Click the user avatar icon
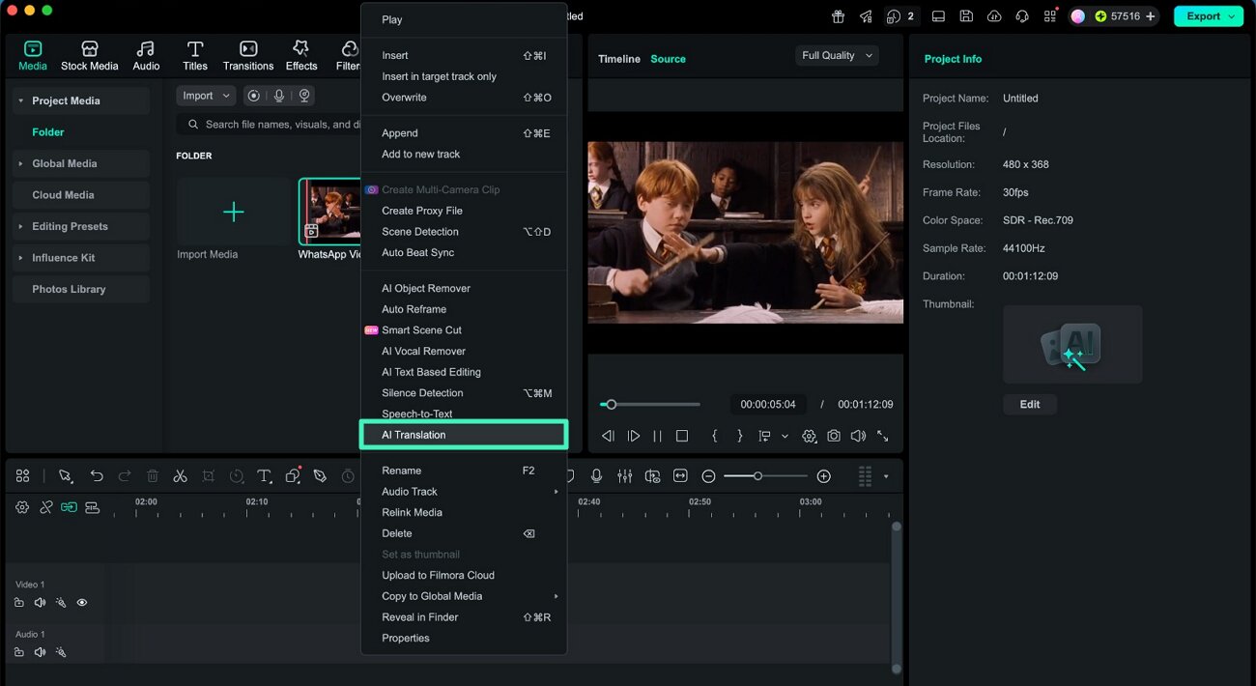The width and height of the screenshot is (1256, 686). pos(1078,16)
